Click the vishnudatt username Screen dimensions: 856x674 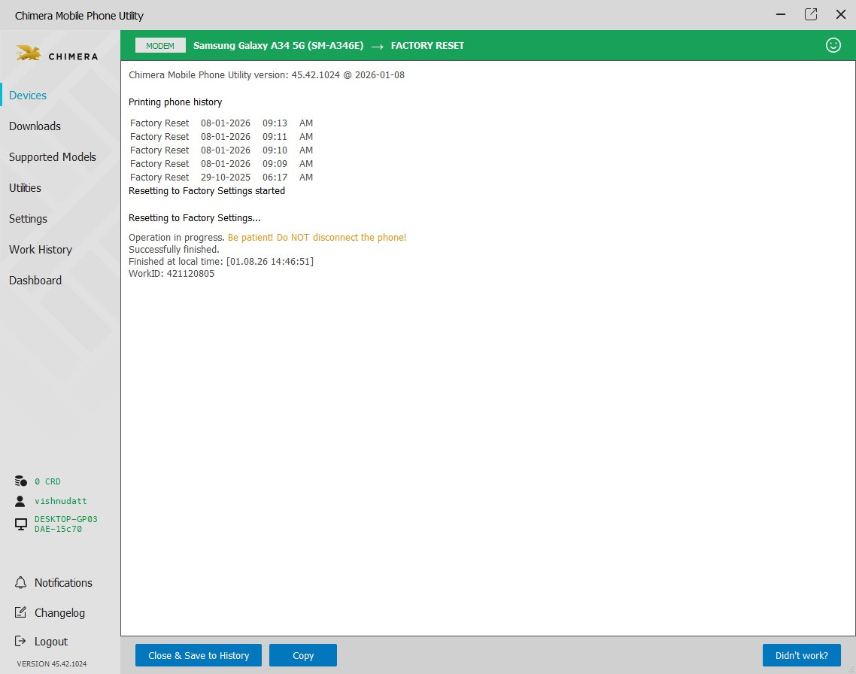pos(61,501)
